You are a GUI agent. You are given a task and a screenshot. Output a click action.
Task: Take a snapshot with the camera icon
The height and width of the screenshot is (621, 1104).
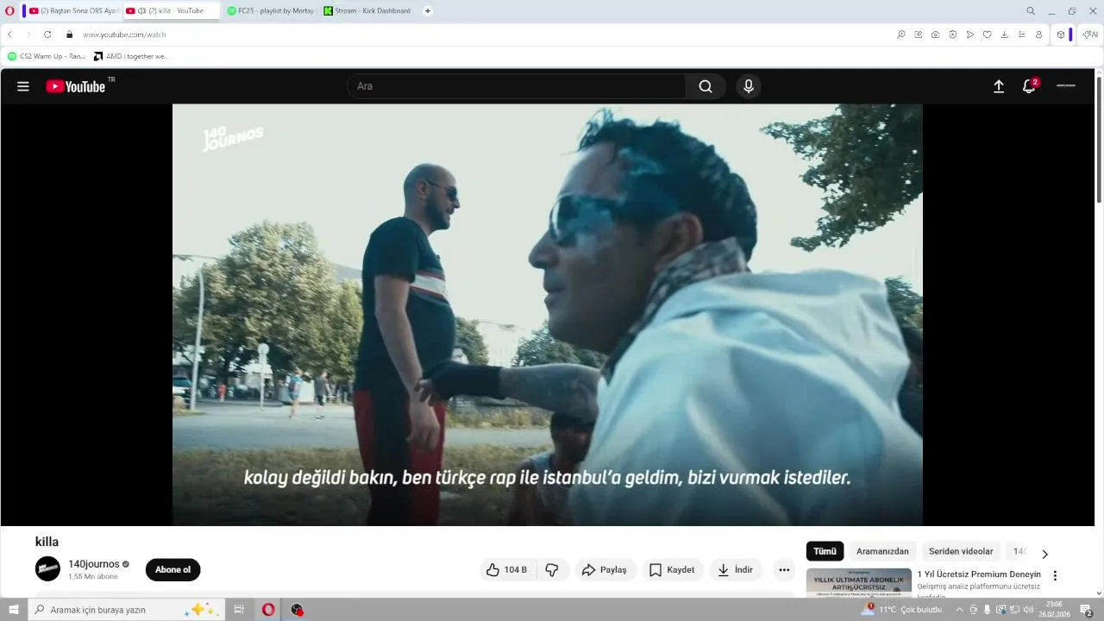[936, 34]
